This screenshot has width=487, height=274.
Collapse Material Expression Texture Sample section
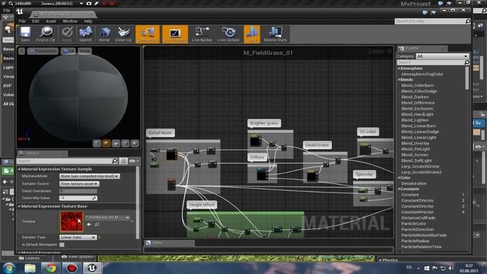pyautogui.click(x=19, y=169)
